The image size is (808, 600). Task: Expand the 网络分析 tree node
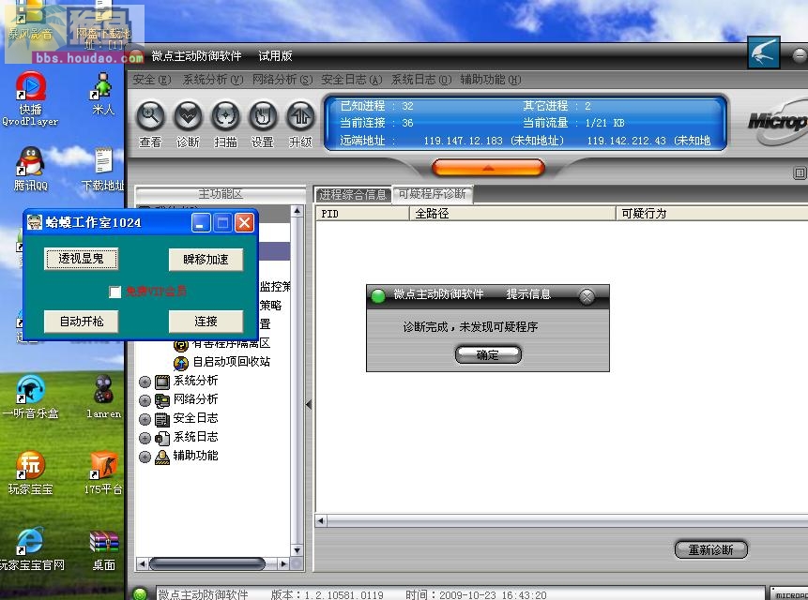point(145,400)
